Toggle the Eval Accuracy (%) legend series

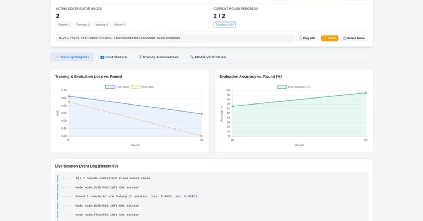(x=294, y=87)
